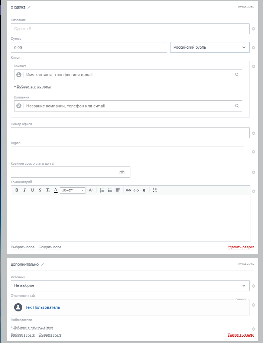Open calendar picker for payment deadline

(122, 172)
